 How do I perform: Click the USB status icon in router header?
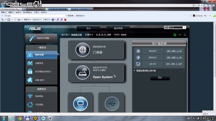point(180,35)
